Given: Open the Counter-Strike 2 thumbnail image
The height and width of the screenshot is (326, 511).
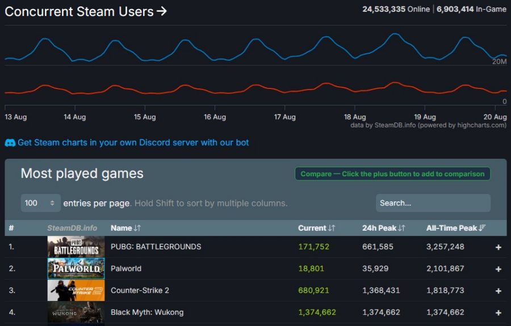Looking at the screenshot, I should point(76,290).
